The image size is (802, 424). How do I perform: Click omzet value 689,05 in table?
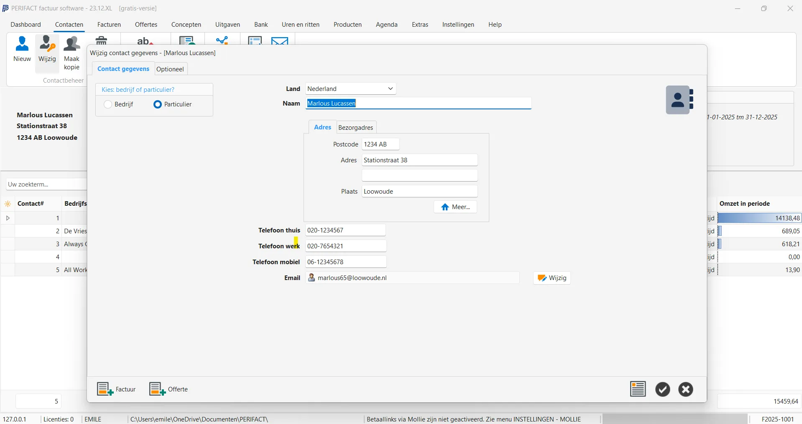[759, 231]
